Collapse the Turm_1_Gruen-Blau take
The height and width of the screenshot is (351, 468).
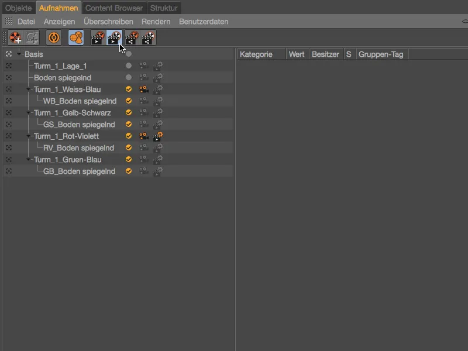[28, 159]
